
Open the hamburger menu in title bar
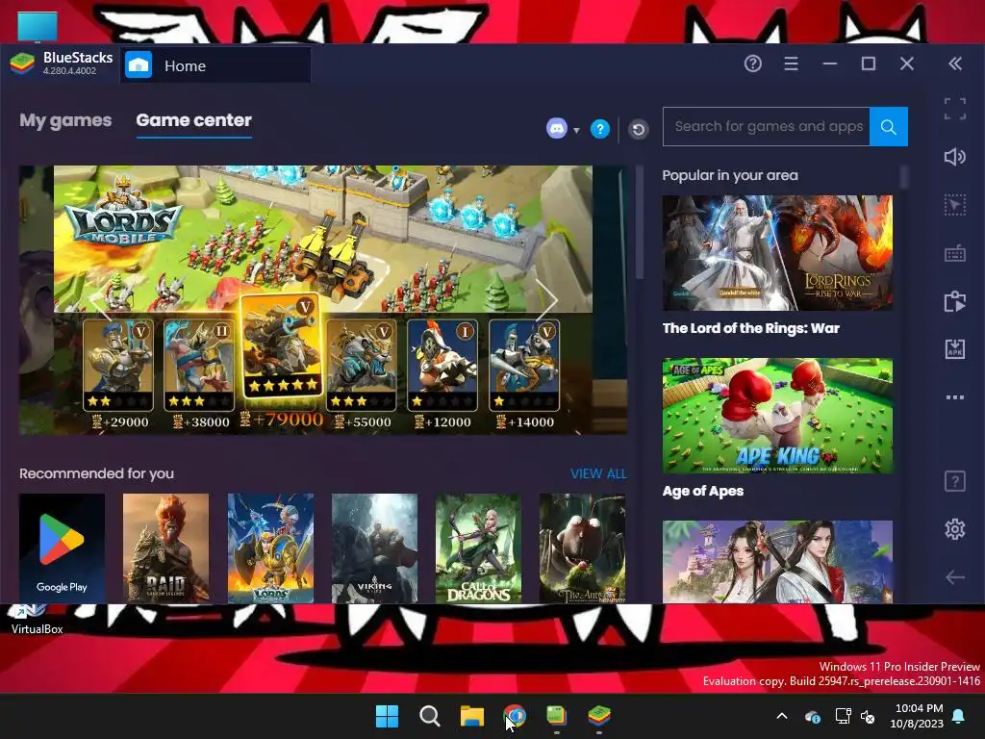pyautogui.click(x=791, y=64)
